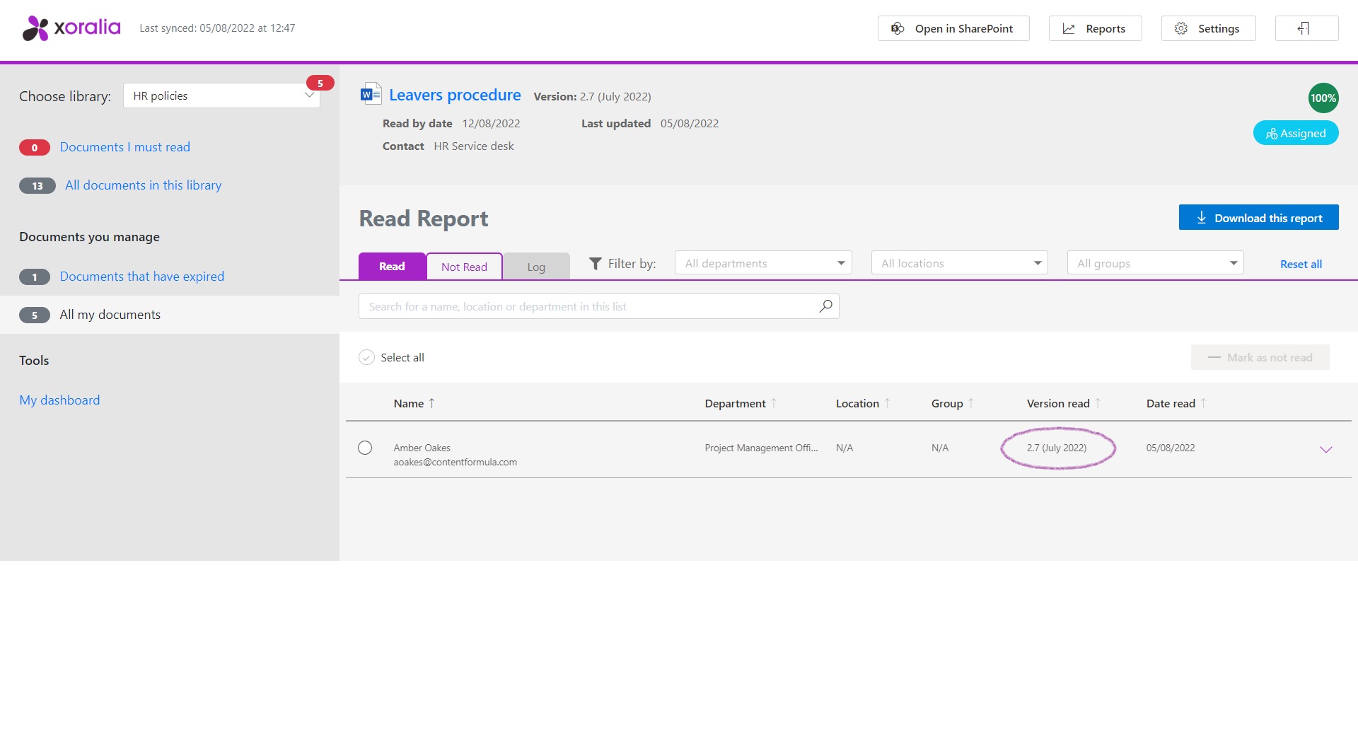Click the Name column header

click(x=408, y=403)
